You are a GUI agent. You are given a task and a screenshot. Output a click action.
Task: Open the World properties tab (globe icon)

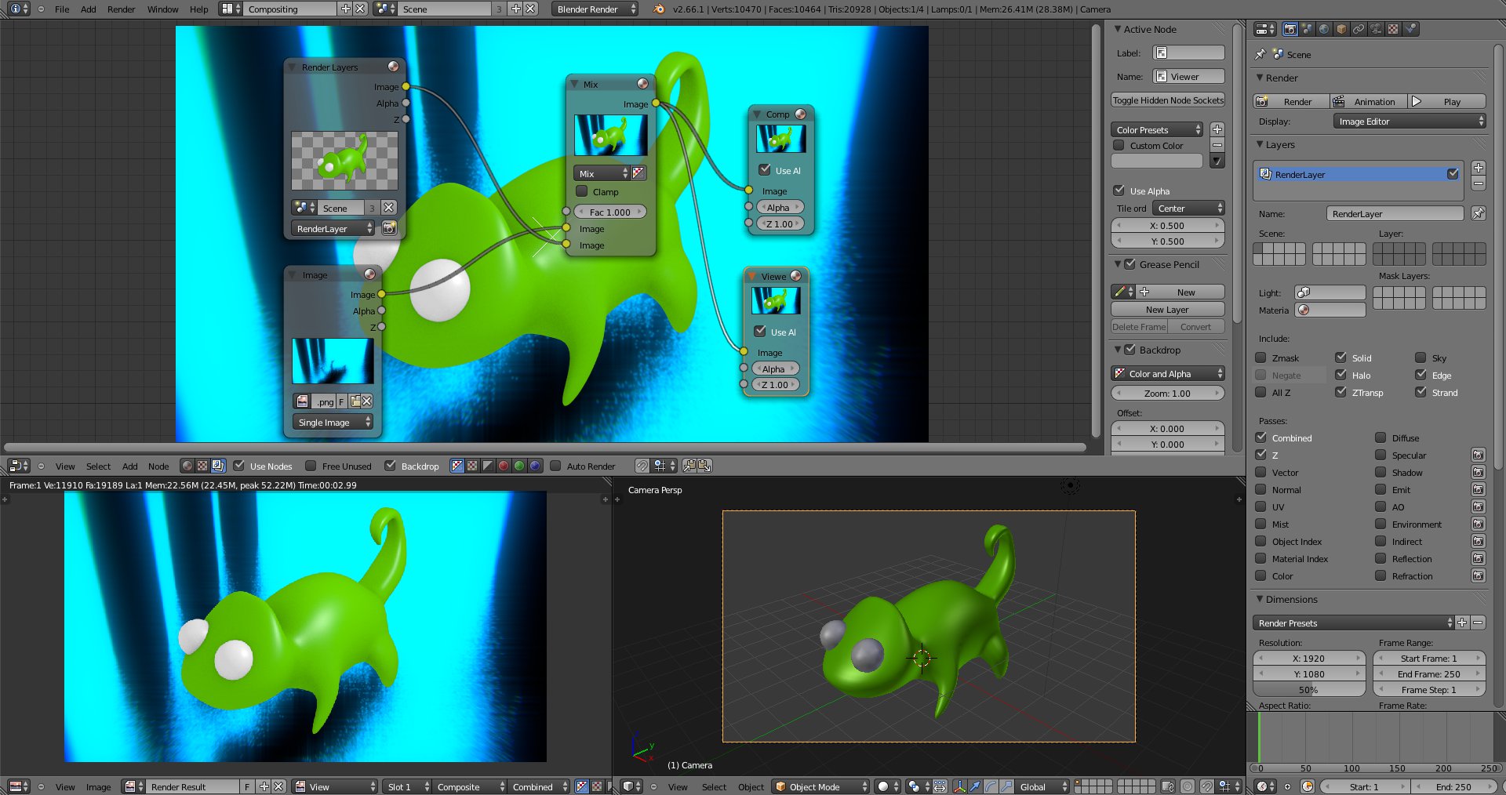click(x=1324, y=29)
